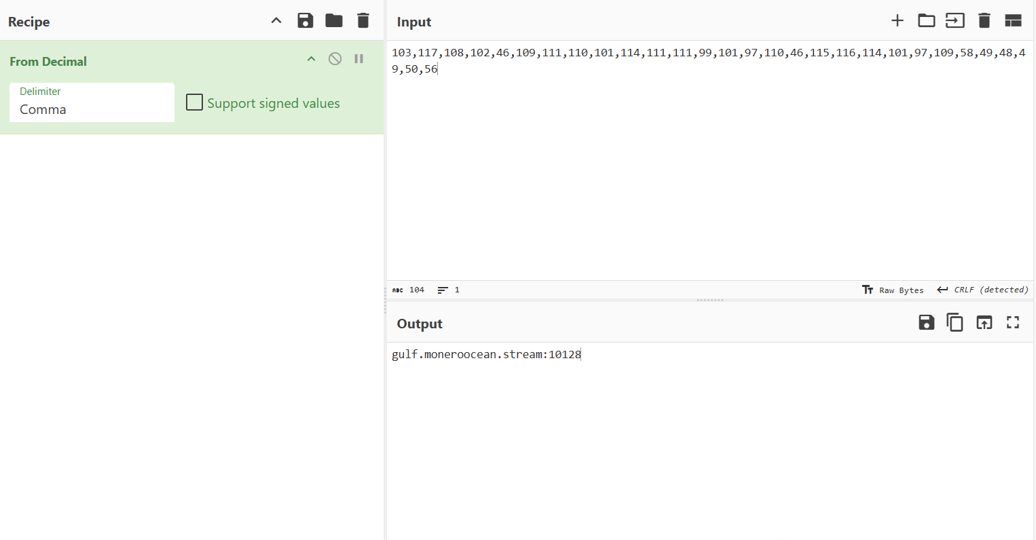
Task: Grab the recipe-input vertical divider handle
Action: (385, 299)
